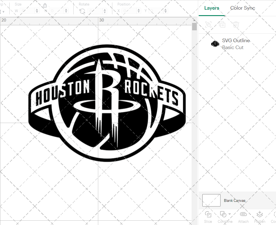
Task: Click the Layers tab
Action: click(x=211, y=8)
